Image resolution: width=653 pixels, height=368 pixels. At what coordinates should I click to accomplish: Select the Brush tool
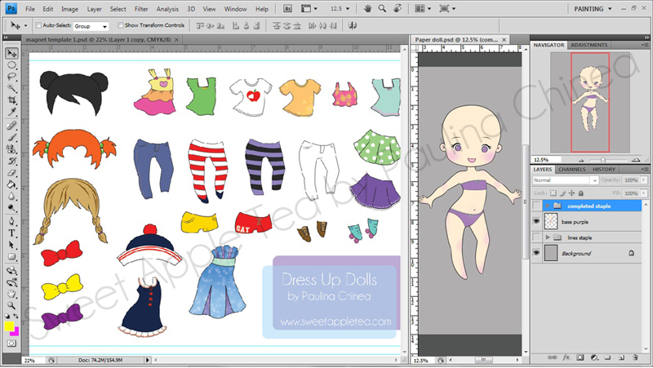pyautogui.click(x=11, y=137)
